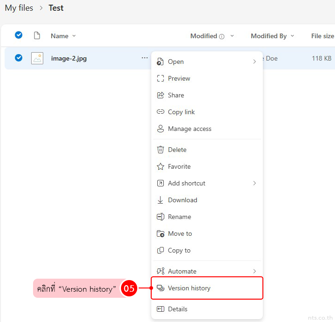
Task: Open the Name column sort dropdown
Action: tap(74, 36)
